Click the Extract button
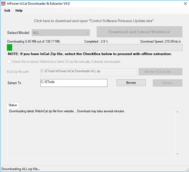This screenshot has height=172, width=189. click(167, 83)
